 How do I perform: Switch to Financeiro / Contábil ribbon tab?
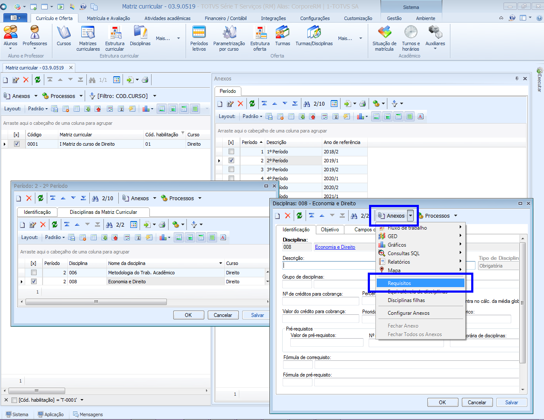pyautogui.click(x=226, y=18)
